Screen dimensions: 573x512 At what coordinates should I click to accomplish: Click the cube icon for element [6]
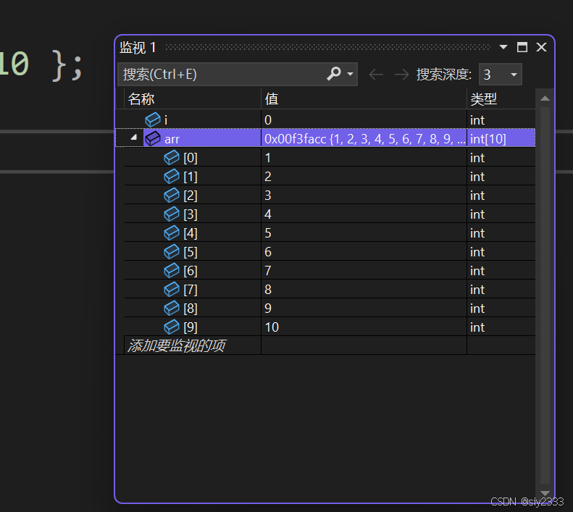172,270
